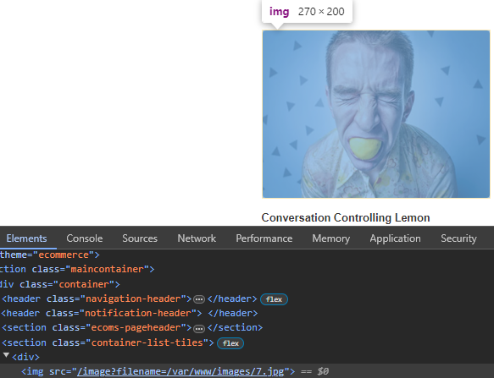Open the Application tab
Viewport: 494px width, 378px height.
click(395, 238)
